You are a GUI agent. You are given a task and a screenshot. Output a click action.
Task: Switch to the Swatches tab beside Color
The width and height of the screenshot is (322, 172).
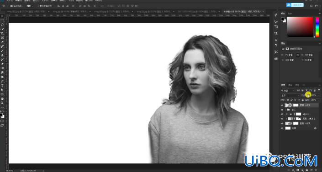tap(290, 13)
